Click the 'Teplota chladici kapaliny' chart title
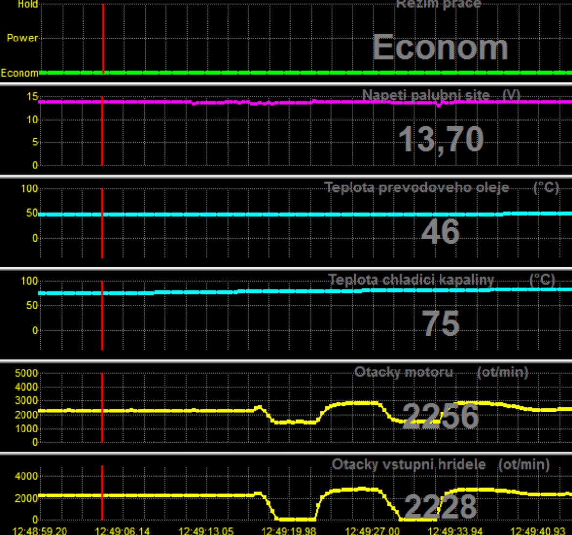The image size is (572, 535). click(411, 280)
